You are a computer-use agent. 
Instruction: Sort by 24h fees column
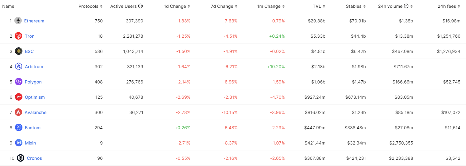(x=449, y=6)
